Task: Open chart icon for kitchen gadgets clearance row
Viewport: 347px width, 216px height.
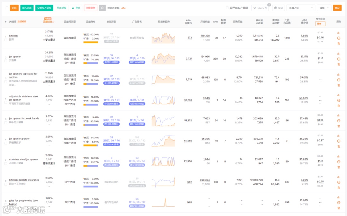Action: [x=339, y=177]
